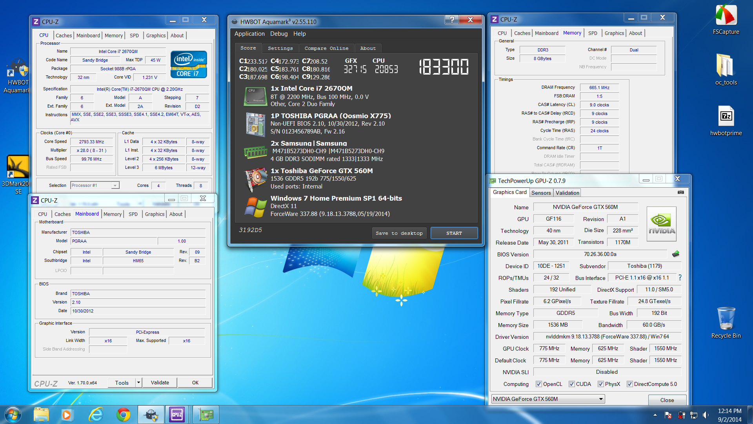
Task: Click the BIOS Version field in GPU-Z
Action: click(x=600, y=254)
